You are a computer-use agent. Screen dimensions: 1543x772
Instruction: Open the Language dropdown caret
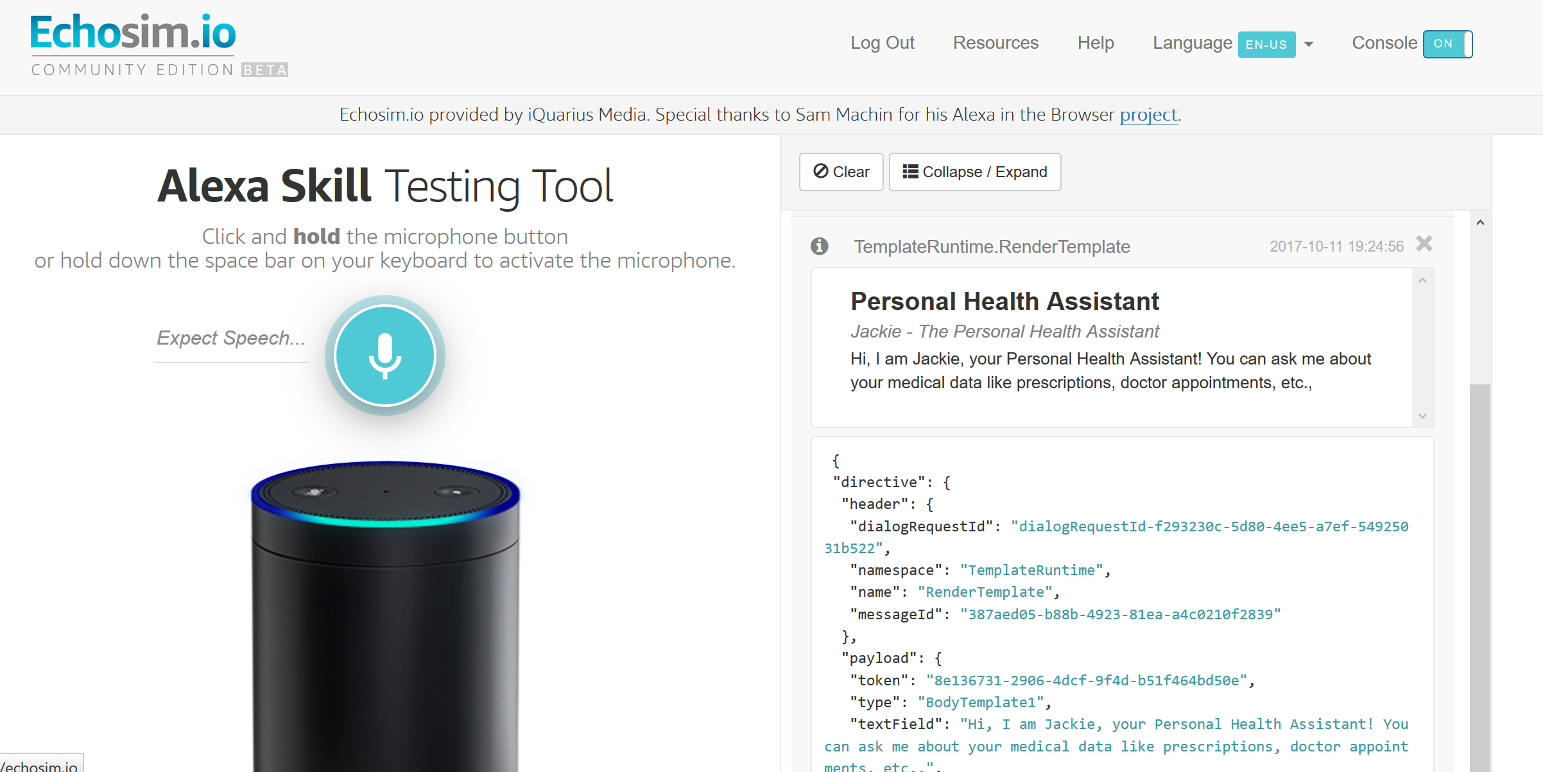click(1309, 44)
